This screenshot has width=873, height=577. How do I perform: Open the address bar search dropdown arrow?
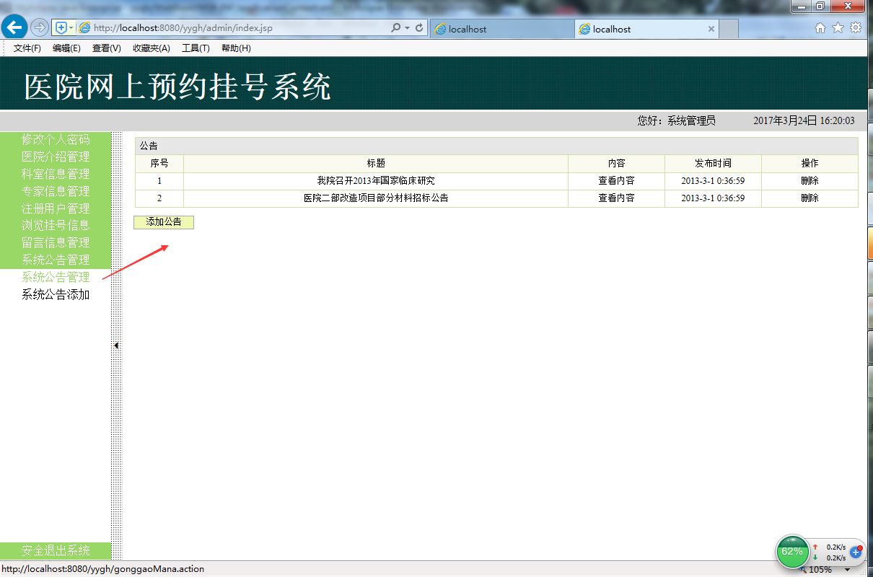point(407,27)
